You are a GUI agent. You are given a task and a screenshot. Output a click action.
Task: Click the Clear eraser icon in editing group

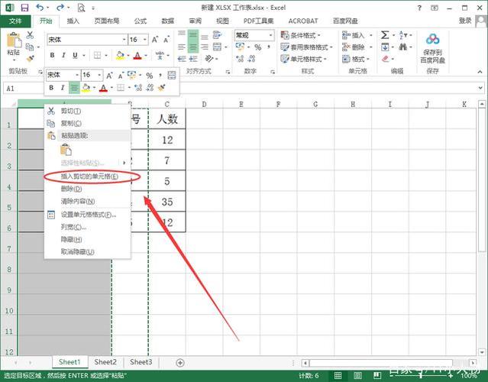click(x=386, y=59)
